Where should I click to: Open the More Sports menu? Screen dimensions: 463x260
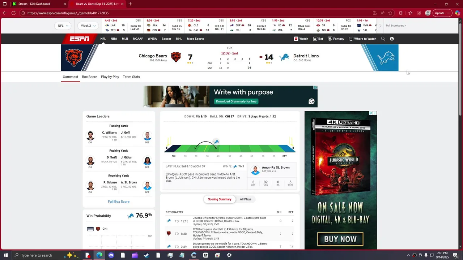coord(195,39)
